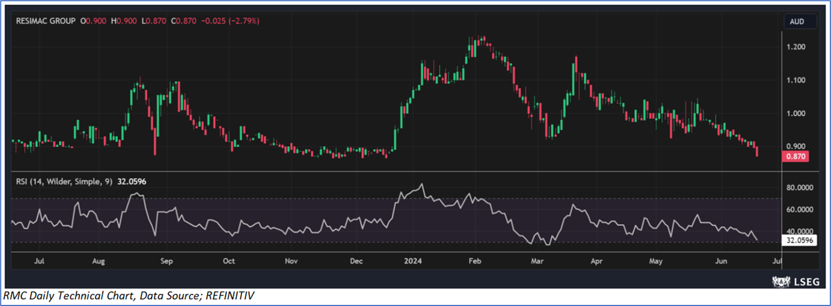Image resolution: width=831 pixels, height=306 pixels.
Task: Click the Sep label on time axis
Action: tap(167, 262)
